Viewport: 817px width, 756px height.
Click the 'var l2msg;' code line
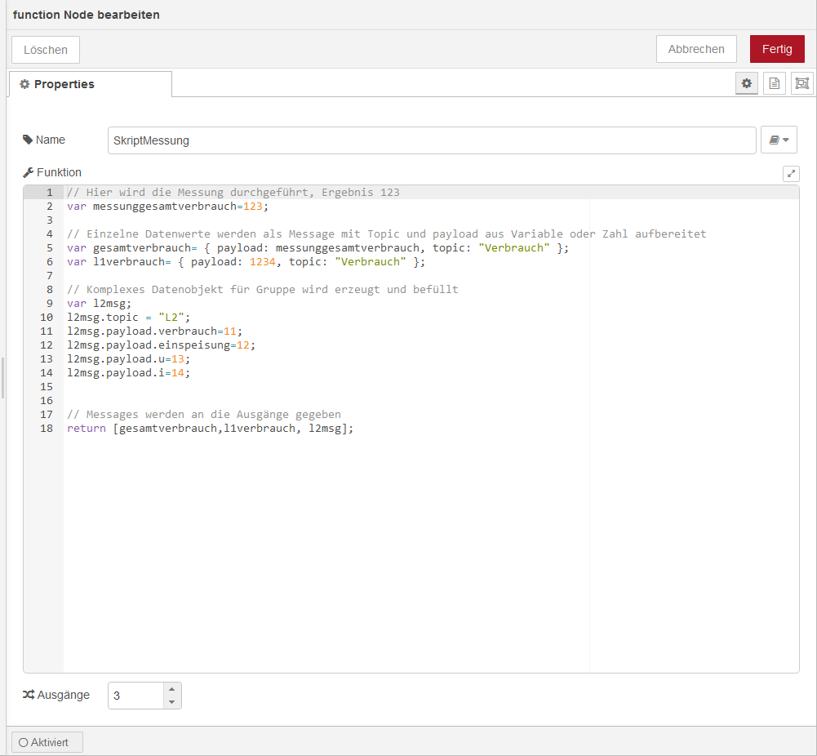(x=99, y=303)
